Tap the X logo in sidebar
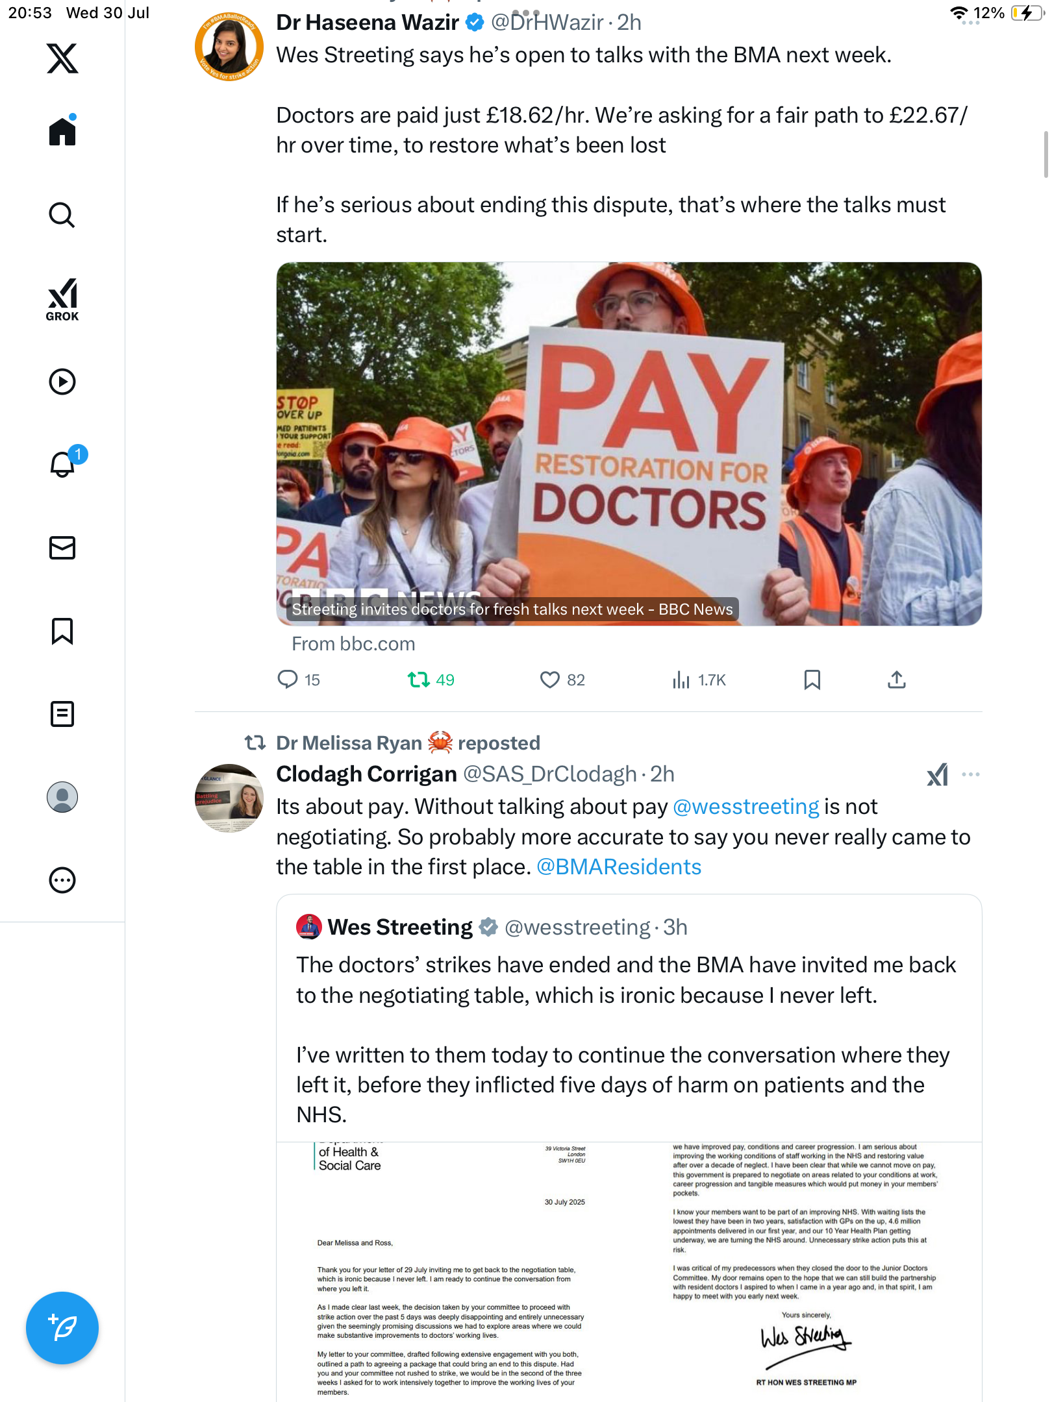This screenshot has height=1402, width=1052. (62, 58)
